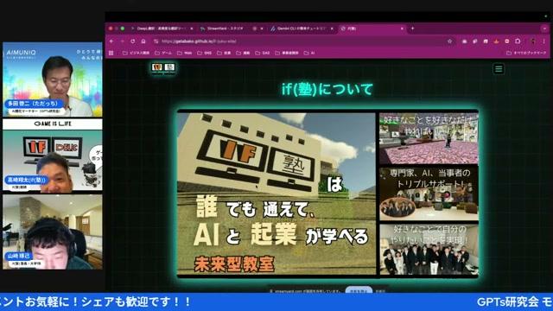Click the 未来型教室 orange caption
The width and height of the screenshot is (553, 311).
click(234, 264)
